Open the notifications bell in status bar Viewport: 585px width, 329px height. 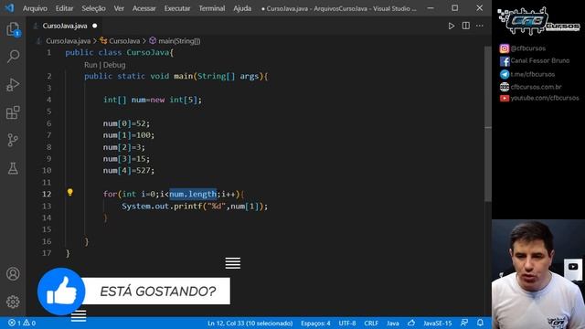tap(480, 323)
